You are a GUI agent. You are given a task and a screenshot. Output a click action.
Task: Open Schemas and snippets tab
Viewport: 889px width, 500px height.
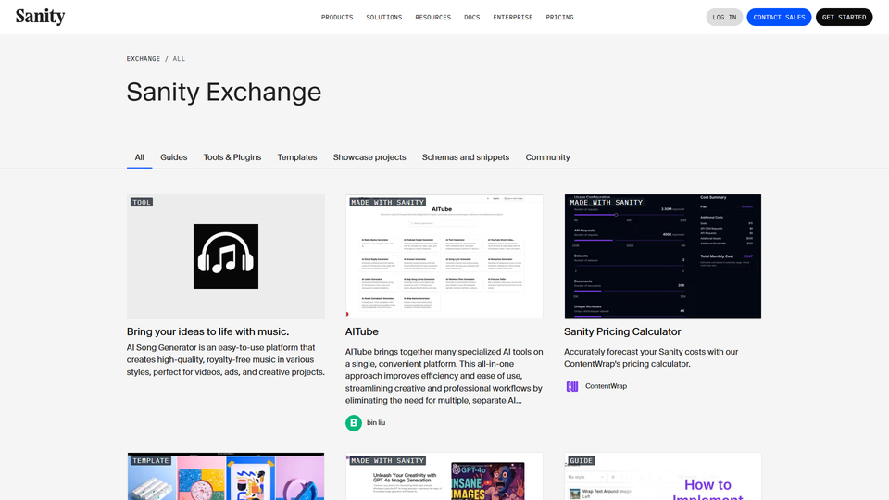coord(466,157)
